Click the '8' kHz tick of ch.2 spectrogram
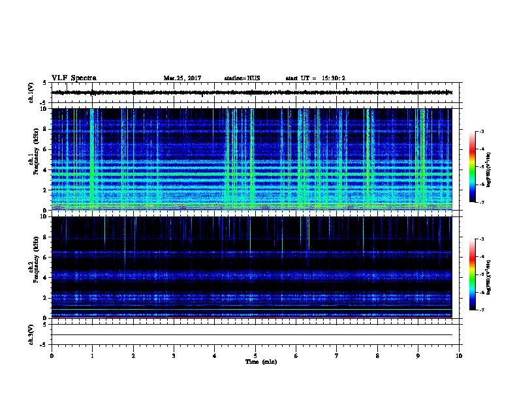 (x=46, y=237)
